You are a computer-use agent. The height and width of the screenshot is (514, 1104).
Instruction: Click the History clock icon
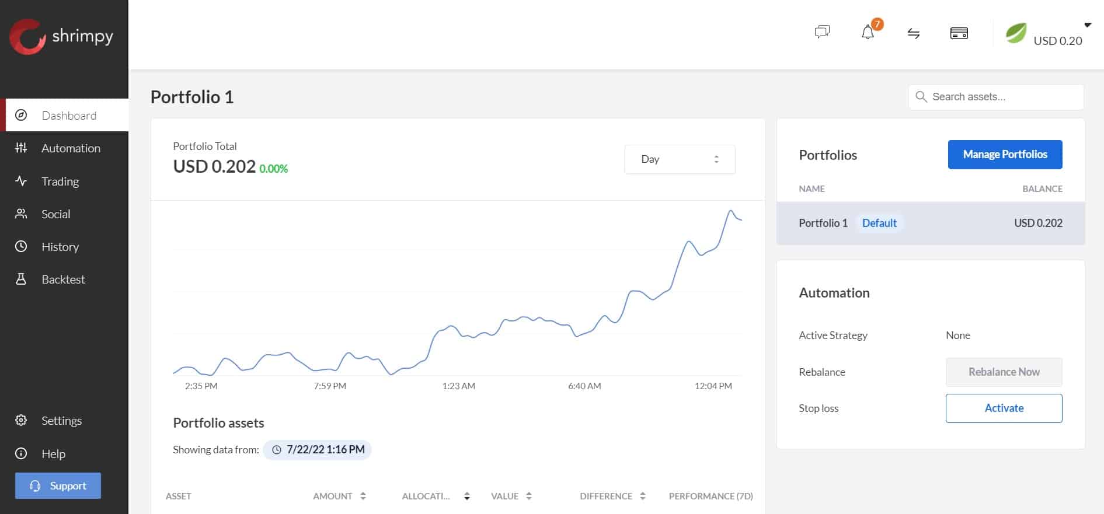pyautogui.click(x=21, y=246)
